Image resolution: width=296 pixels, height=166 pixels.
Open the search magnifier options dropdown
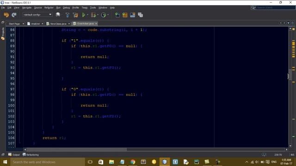[x=253, y=7]
